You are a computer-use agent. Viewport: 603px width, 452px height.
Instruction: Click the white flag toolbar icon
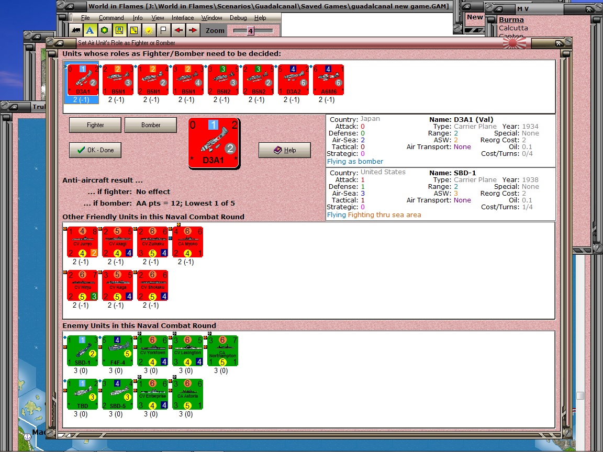163,30
